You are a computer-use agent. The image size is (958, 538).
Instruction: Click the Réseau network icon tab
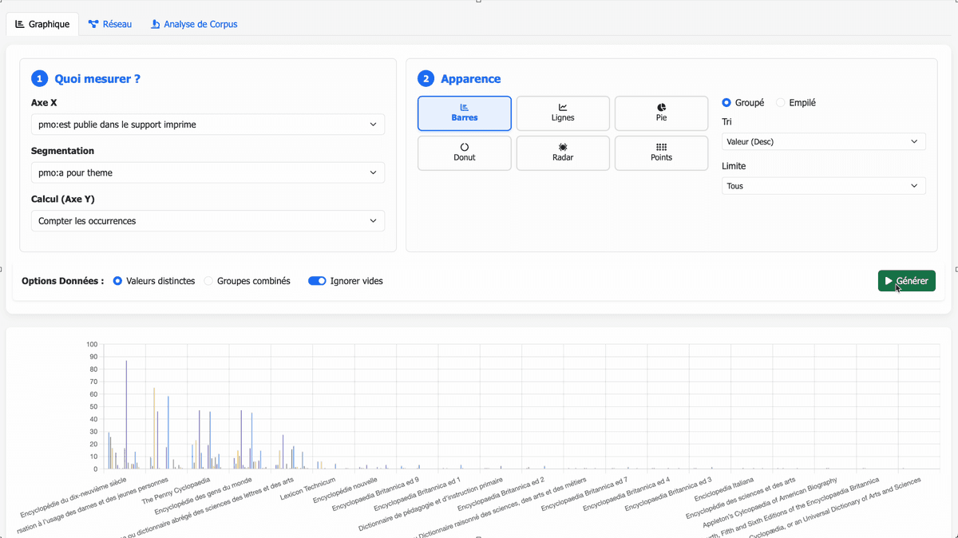(93, 24)
